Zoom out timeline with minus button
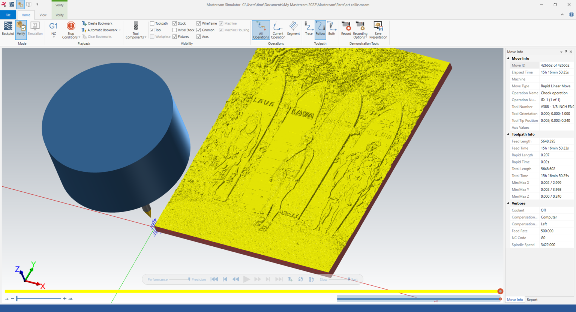 click(12, 298)
